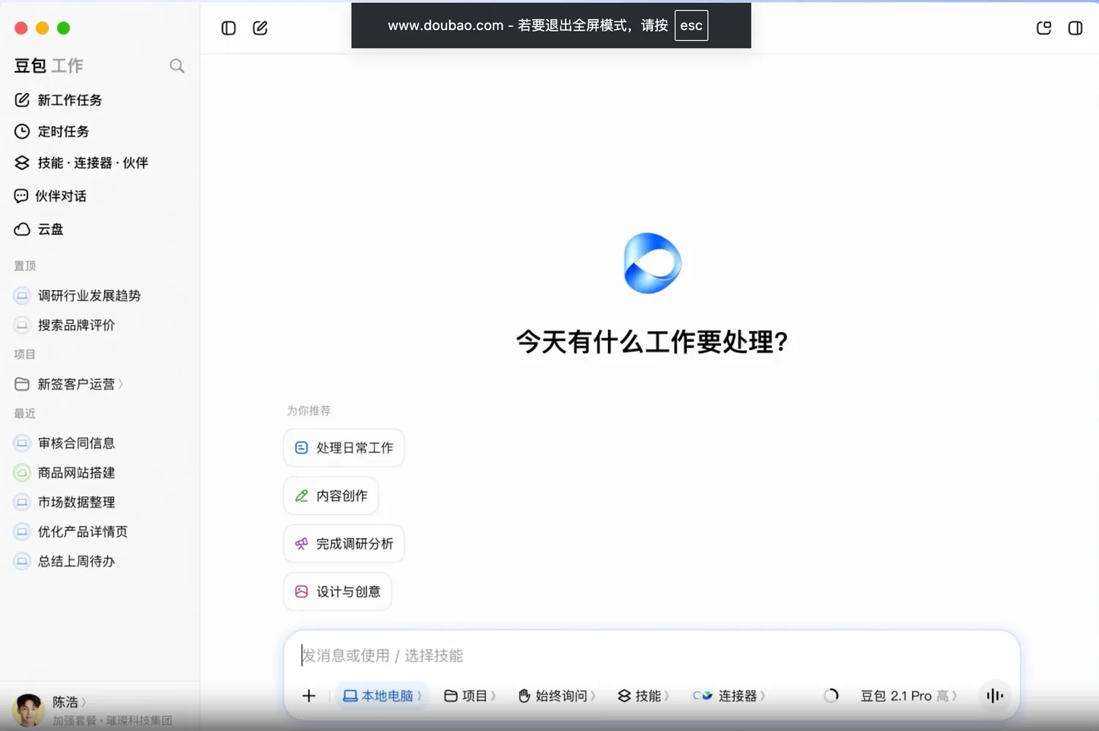Viewport: 1099px width, 731px height.
Task: Click the 完成调研分析 suggestion
Action: (x=344, y=543)
